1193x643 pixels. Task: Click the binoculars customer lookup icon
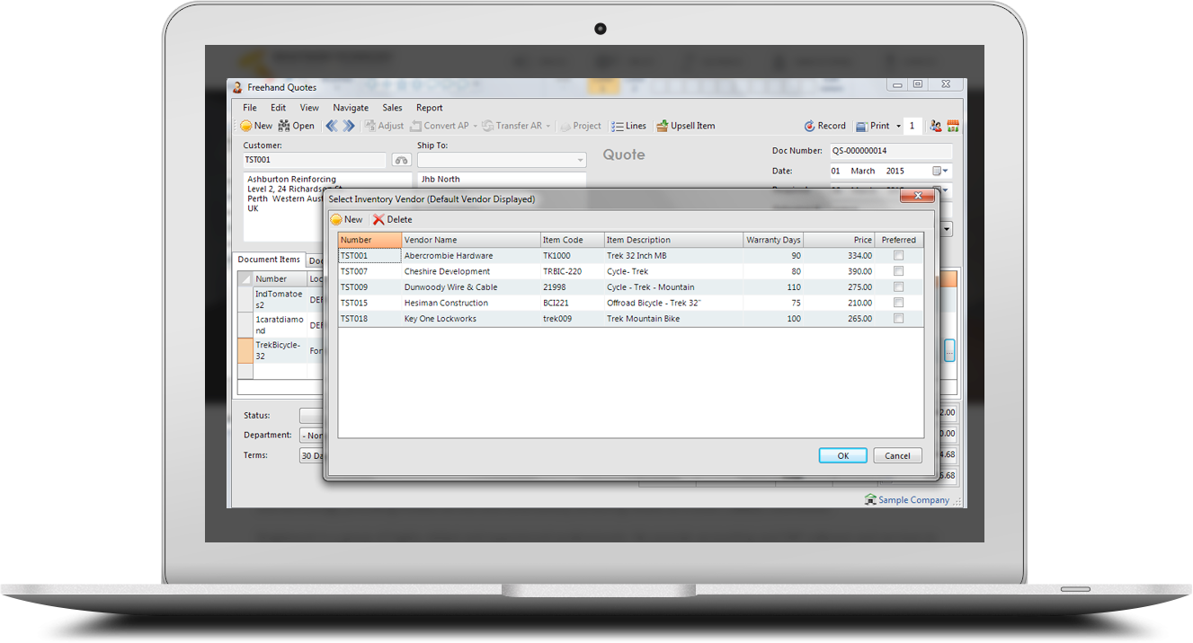coord(401,160)
